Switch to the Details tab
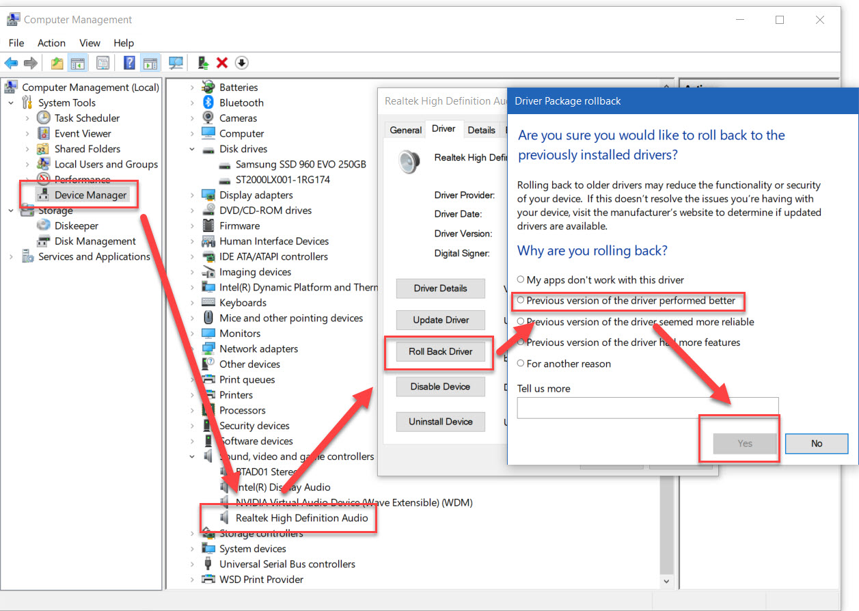 pyautogui.click(x=482, y=130)
